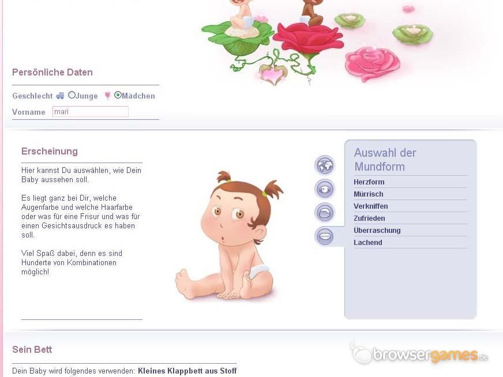Select the Junge radio button

tap(72, 95)
